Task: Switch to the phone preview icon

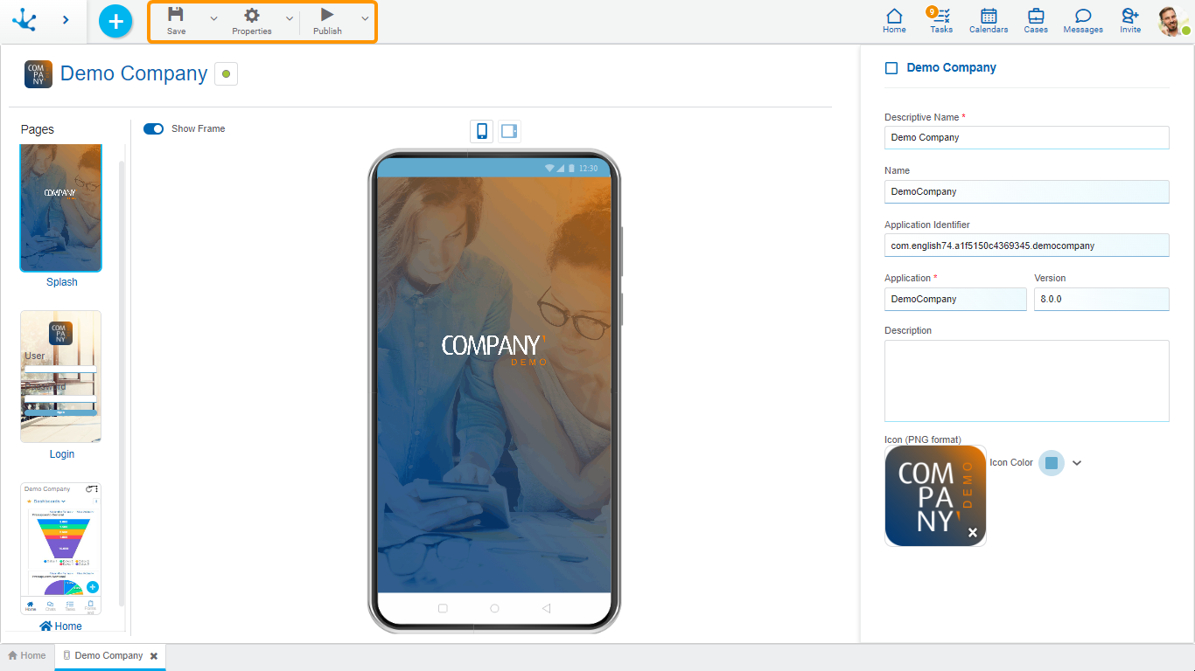Action: 481,131
